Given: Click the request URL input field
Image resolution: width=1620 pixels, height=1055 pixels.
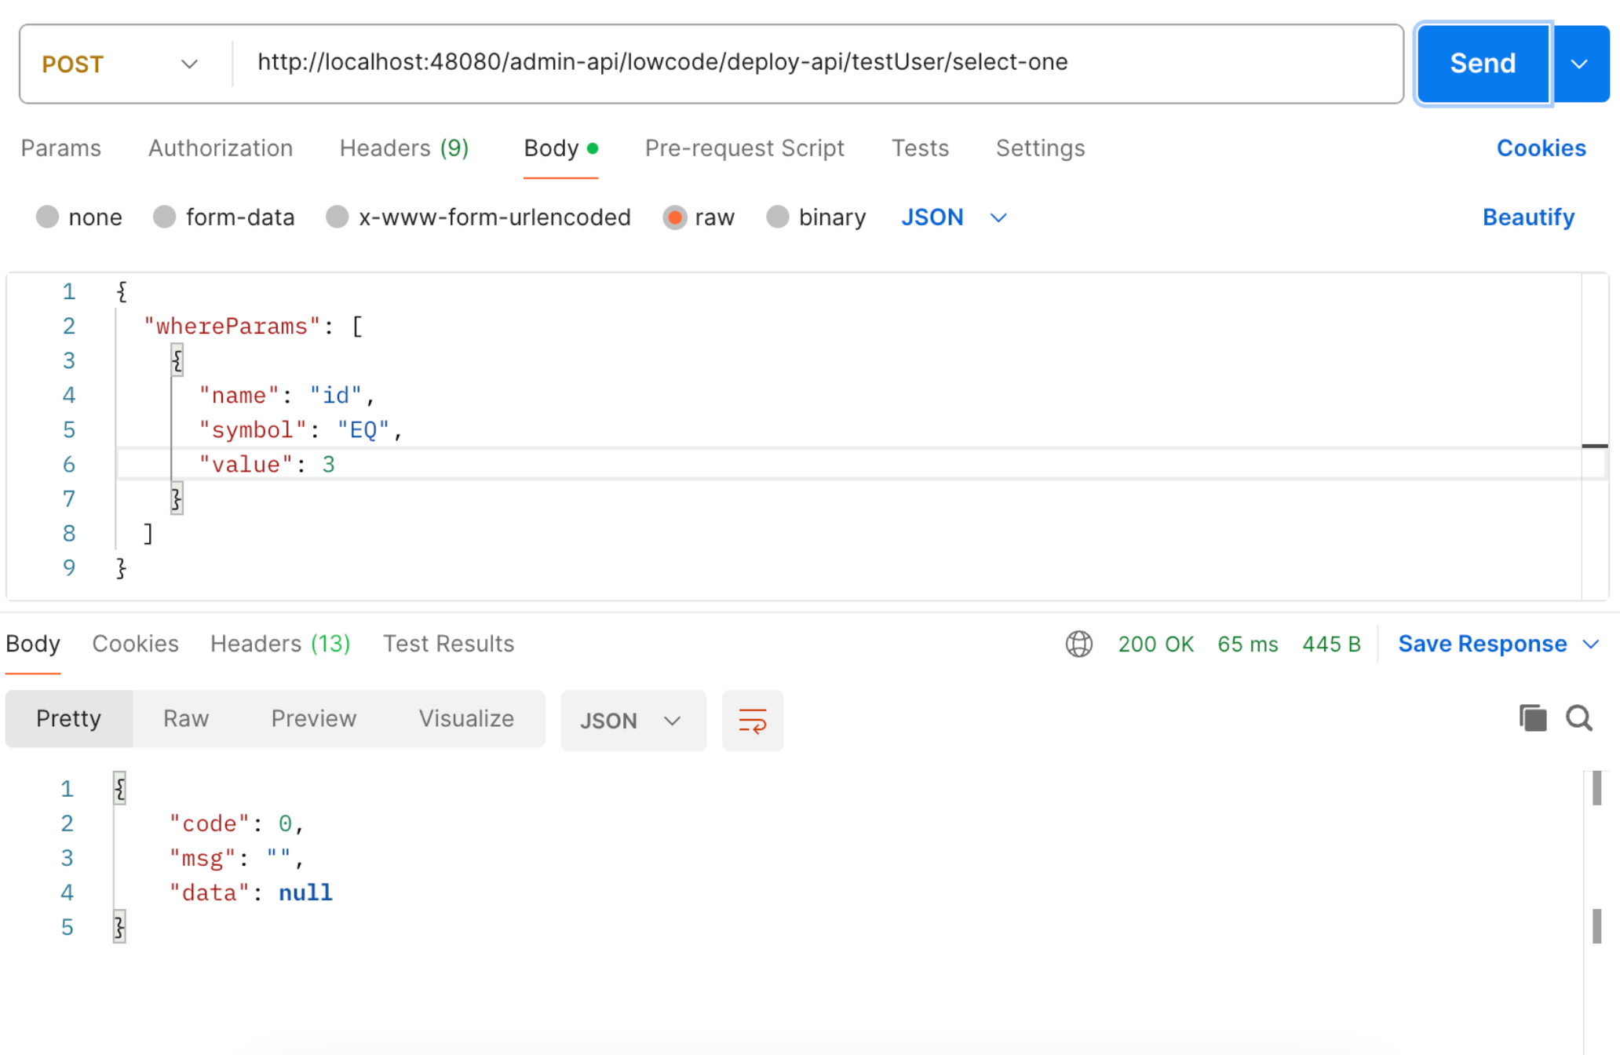Looking at the screenshot, I should [x=816, y=63].
